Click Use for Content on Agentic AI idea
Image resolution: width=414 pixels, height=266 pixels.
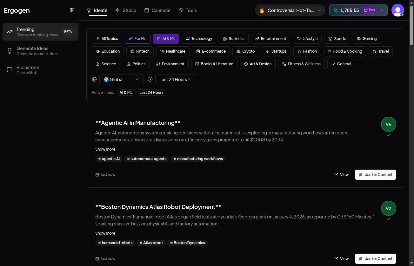[x=375, y=174]
